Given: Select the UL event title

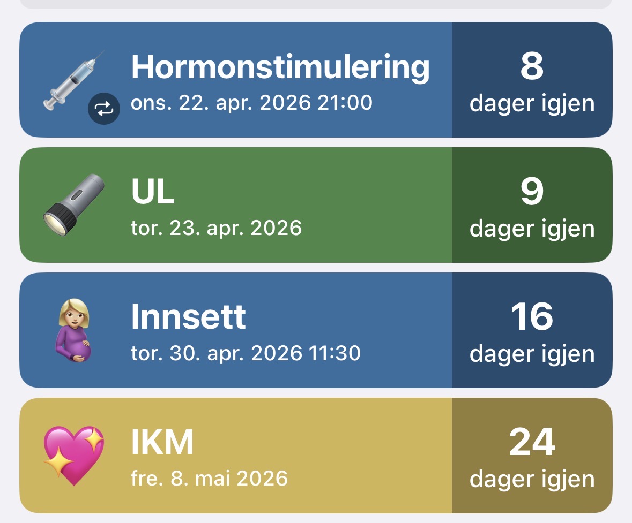Looking at the screenshot, I should pyautogui.click(x=153, y=192).
